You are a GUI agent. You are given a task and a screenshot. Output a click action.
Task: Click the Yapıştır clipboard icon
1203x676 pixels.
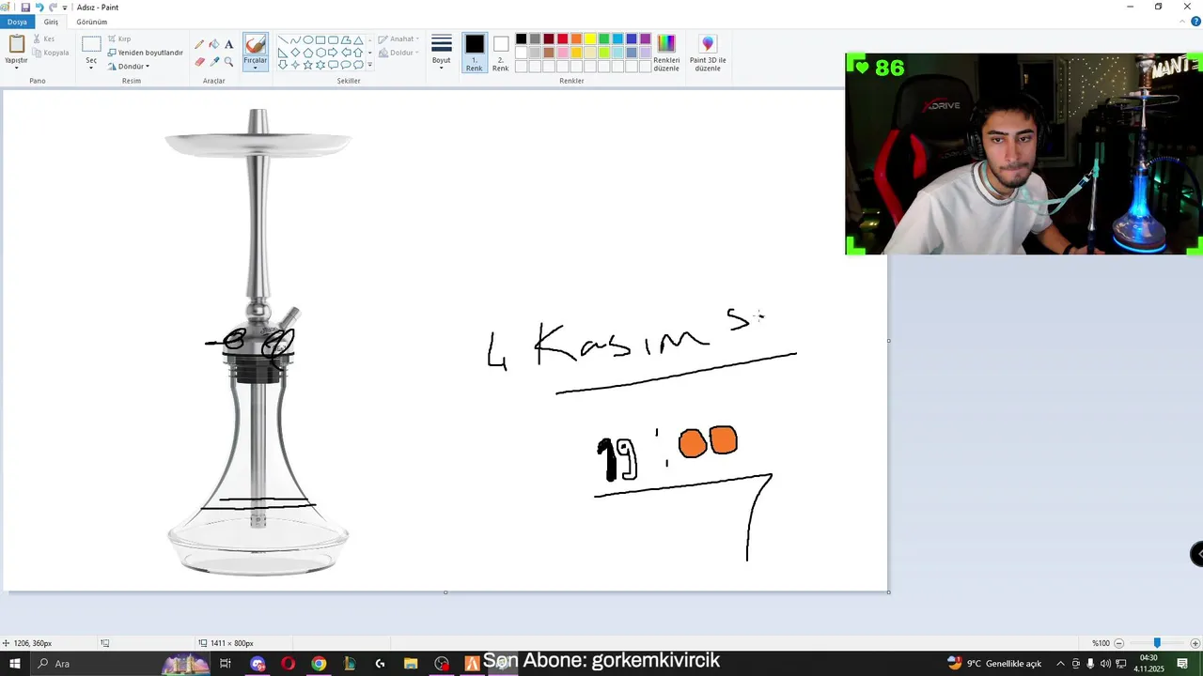click(x=16, y=44)
